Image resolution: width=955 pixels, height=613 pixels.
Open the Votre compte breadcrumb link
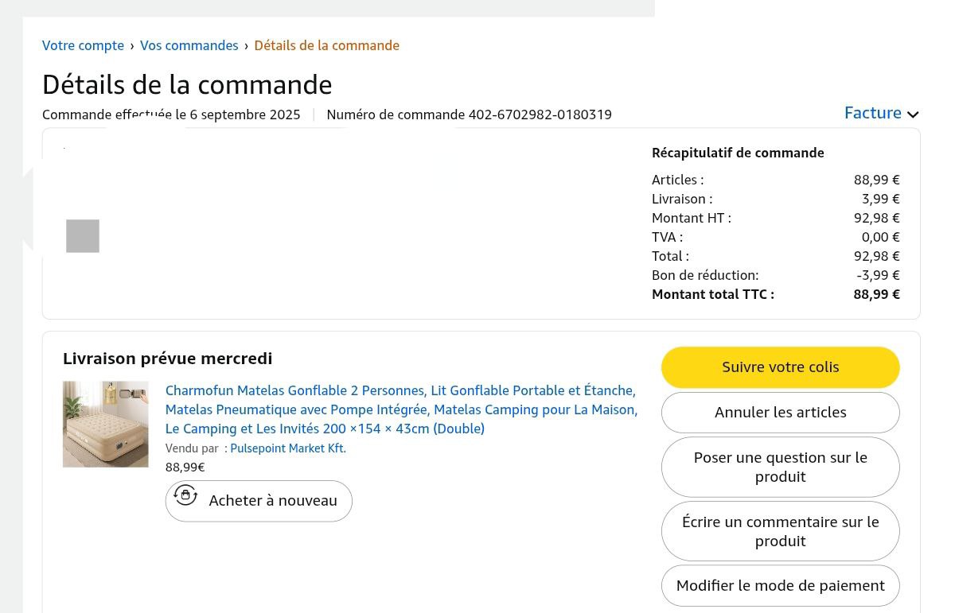[83, 45]
